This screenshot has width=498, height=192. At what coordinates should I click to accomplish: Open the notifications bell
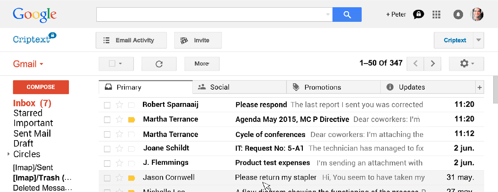[x=458, y=14]
